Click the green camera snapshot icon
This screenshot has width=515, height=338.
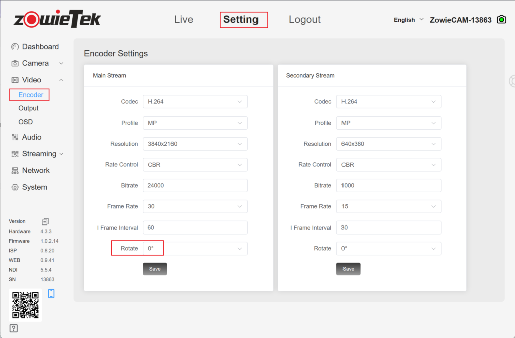point(501,20)
